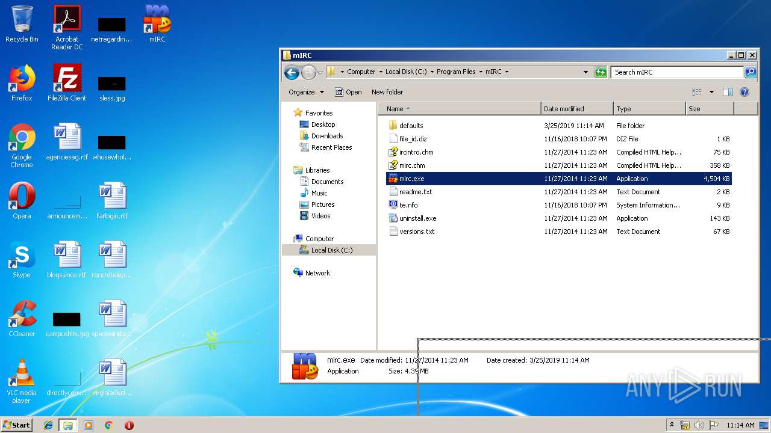Image resolution: width=771 pixels, height=433 pixels.
Task: Select netregardin file on desktop
Action: 112,30
